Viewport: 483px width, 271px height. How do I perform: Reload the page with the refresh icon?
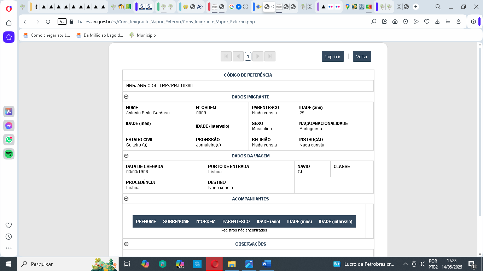[x=48, y=22]
